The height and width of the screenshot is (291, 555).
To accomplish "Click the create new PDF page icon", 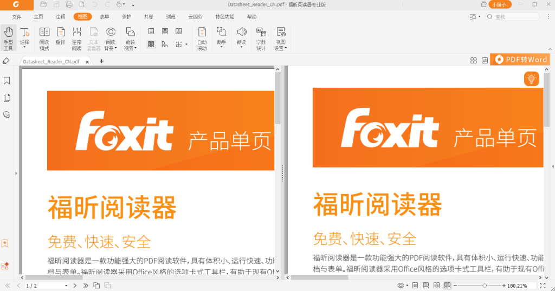I will 82,4.
